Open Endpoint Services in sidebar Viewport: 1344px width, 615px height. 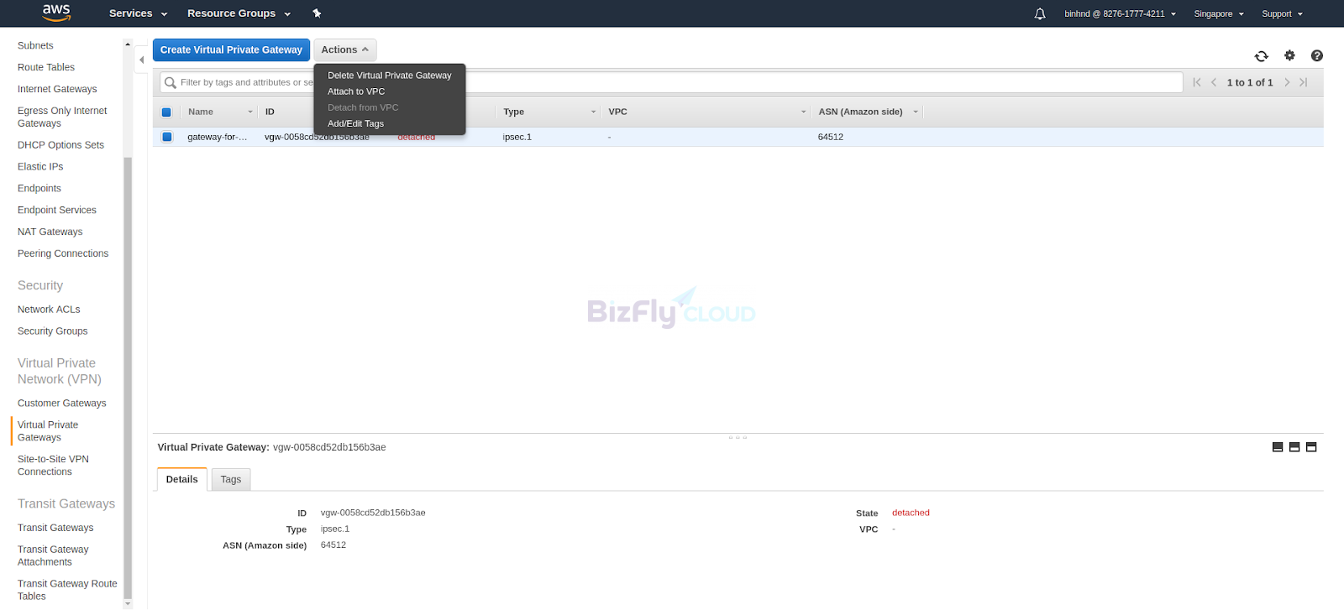click(57, 211)
